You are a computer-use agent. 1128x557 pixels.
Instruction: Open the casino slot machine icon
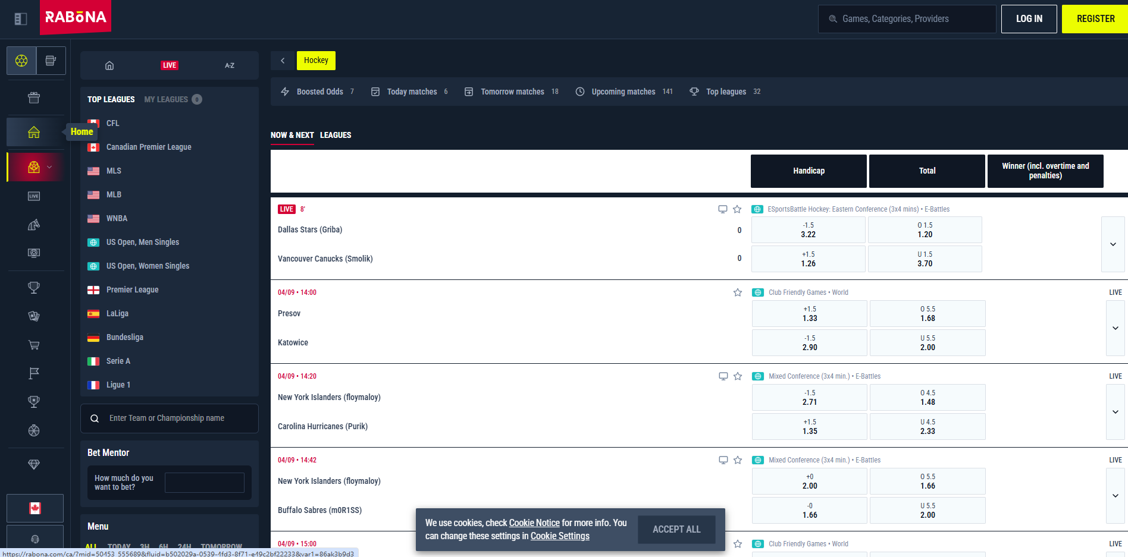pos(51,61)
